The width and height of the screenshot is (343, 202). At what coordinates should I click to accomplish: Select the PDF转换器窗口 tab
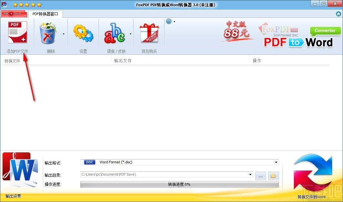[45, 14]
